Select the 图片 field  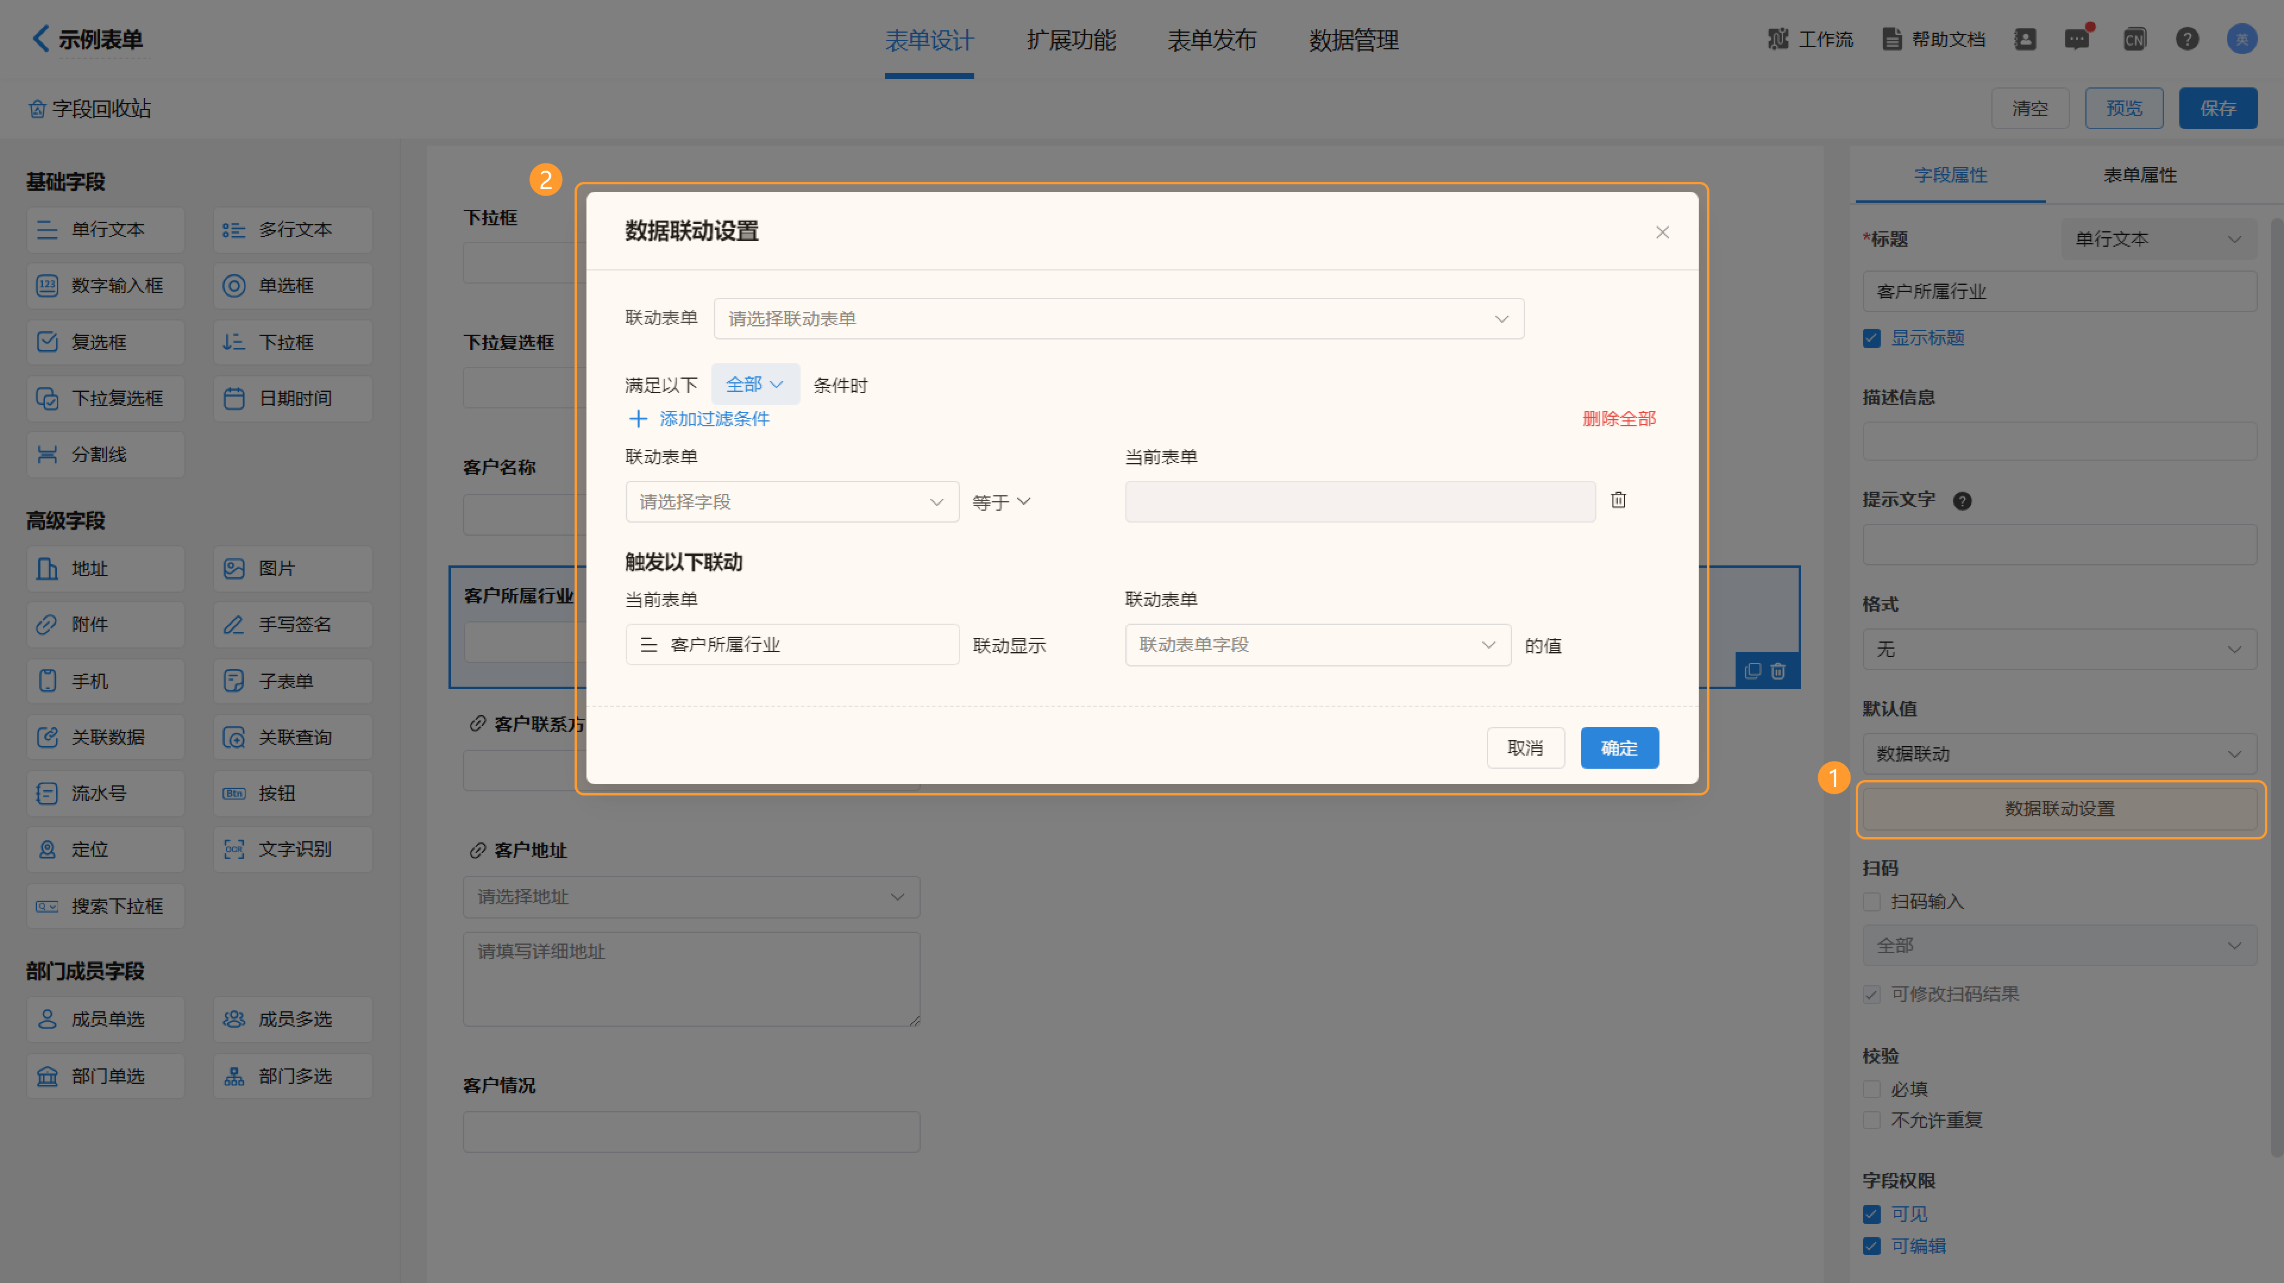tap(293, 568)
